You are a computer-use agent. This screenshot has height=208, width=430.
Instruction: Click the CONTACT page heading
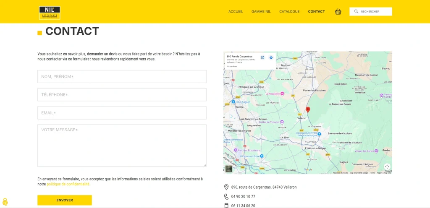point(72,31)
